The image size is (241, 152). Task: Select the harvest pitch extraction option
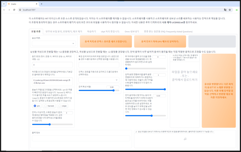pos(49,106)
